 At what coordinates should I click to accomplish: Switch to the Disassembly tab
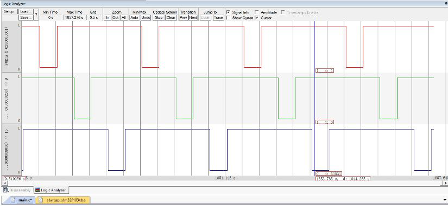(x=17, y=190)
